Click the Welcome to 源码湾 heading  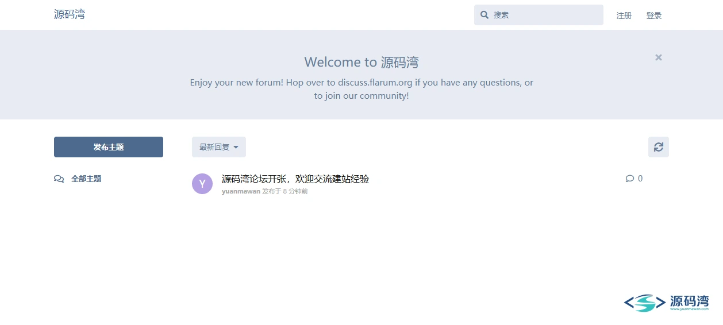(x=362, y=62)
